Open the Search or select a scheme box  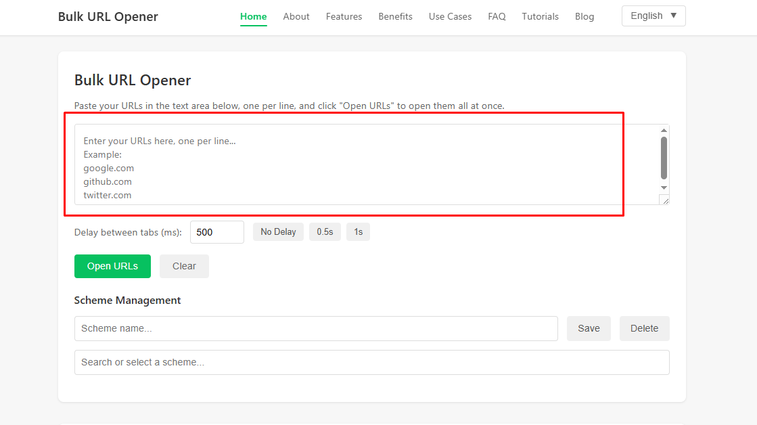[x=372, y=362]
